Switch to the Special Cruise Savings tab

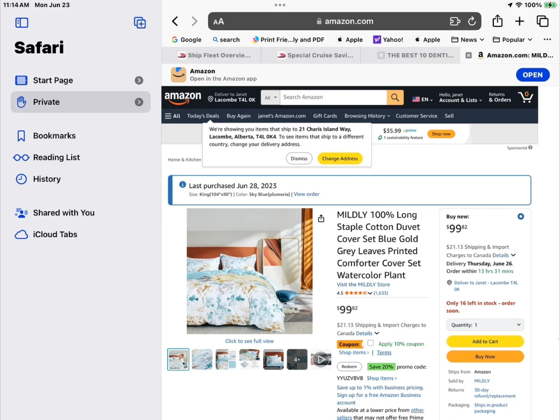coord(315,55)
